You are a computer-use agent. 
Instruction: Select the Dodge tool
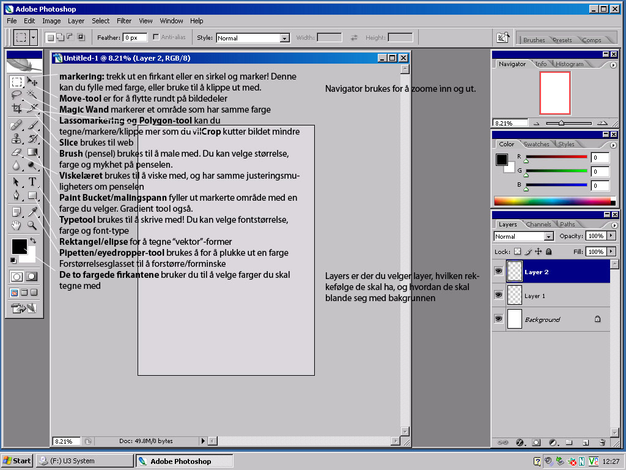(x=32, y=165)
